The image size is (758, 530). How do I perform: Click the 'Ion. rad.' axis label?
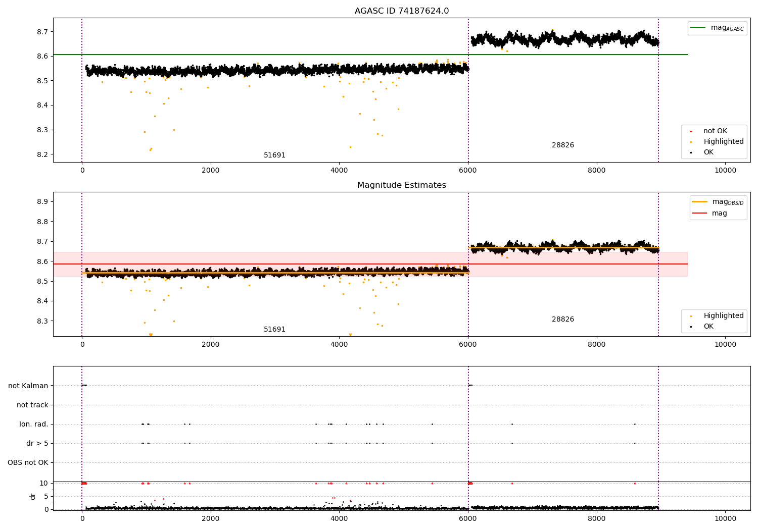[34, 424]
